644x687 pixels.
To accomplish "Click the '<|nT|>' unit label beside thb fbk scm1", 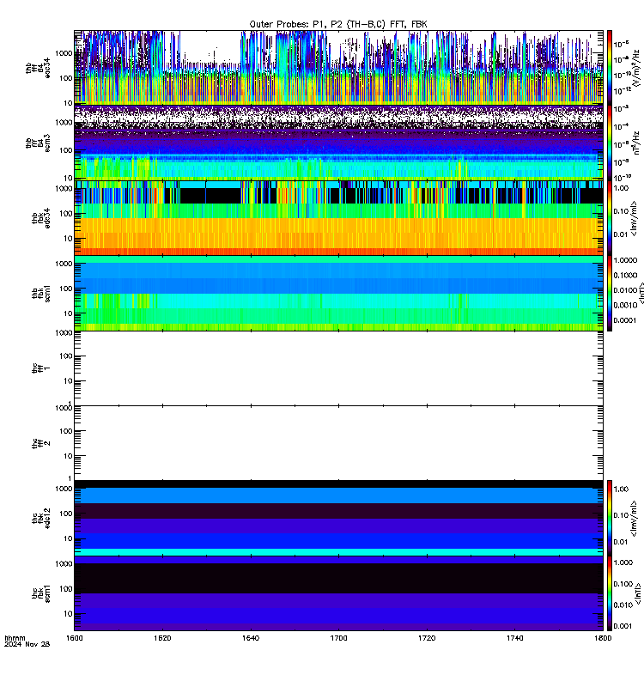I will click(641, 293).
